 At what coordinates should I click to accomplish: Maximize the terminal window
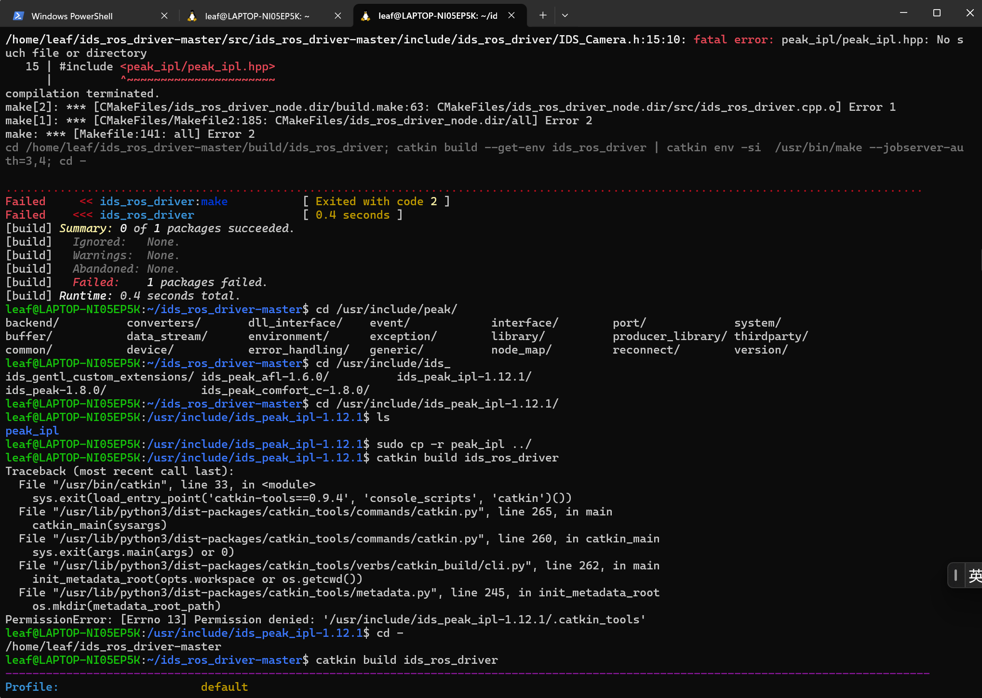point(937,13)
